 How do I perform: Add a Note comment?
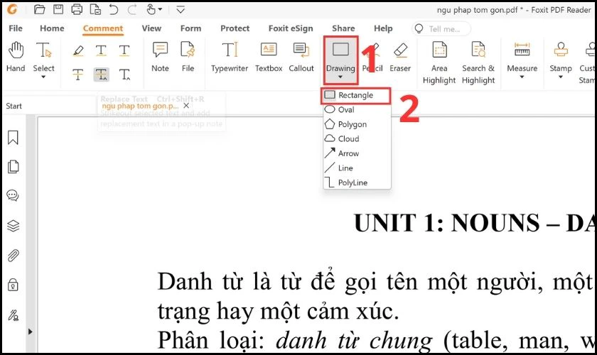pos(160,57)
